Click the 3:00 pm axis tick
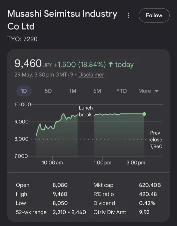The width and height of the screenshot is (177, 226). point(136,163)
